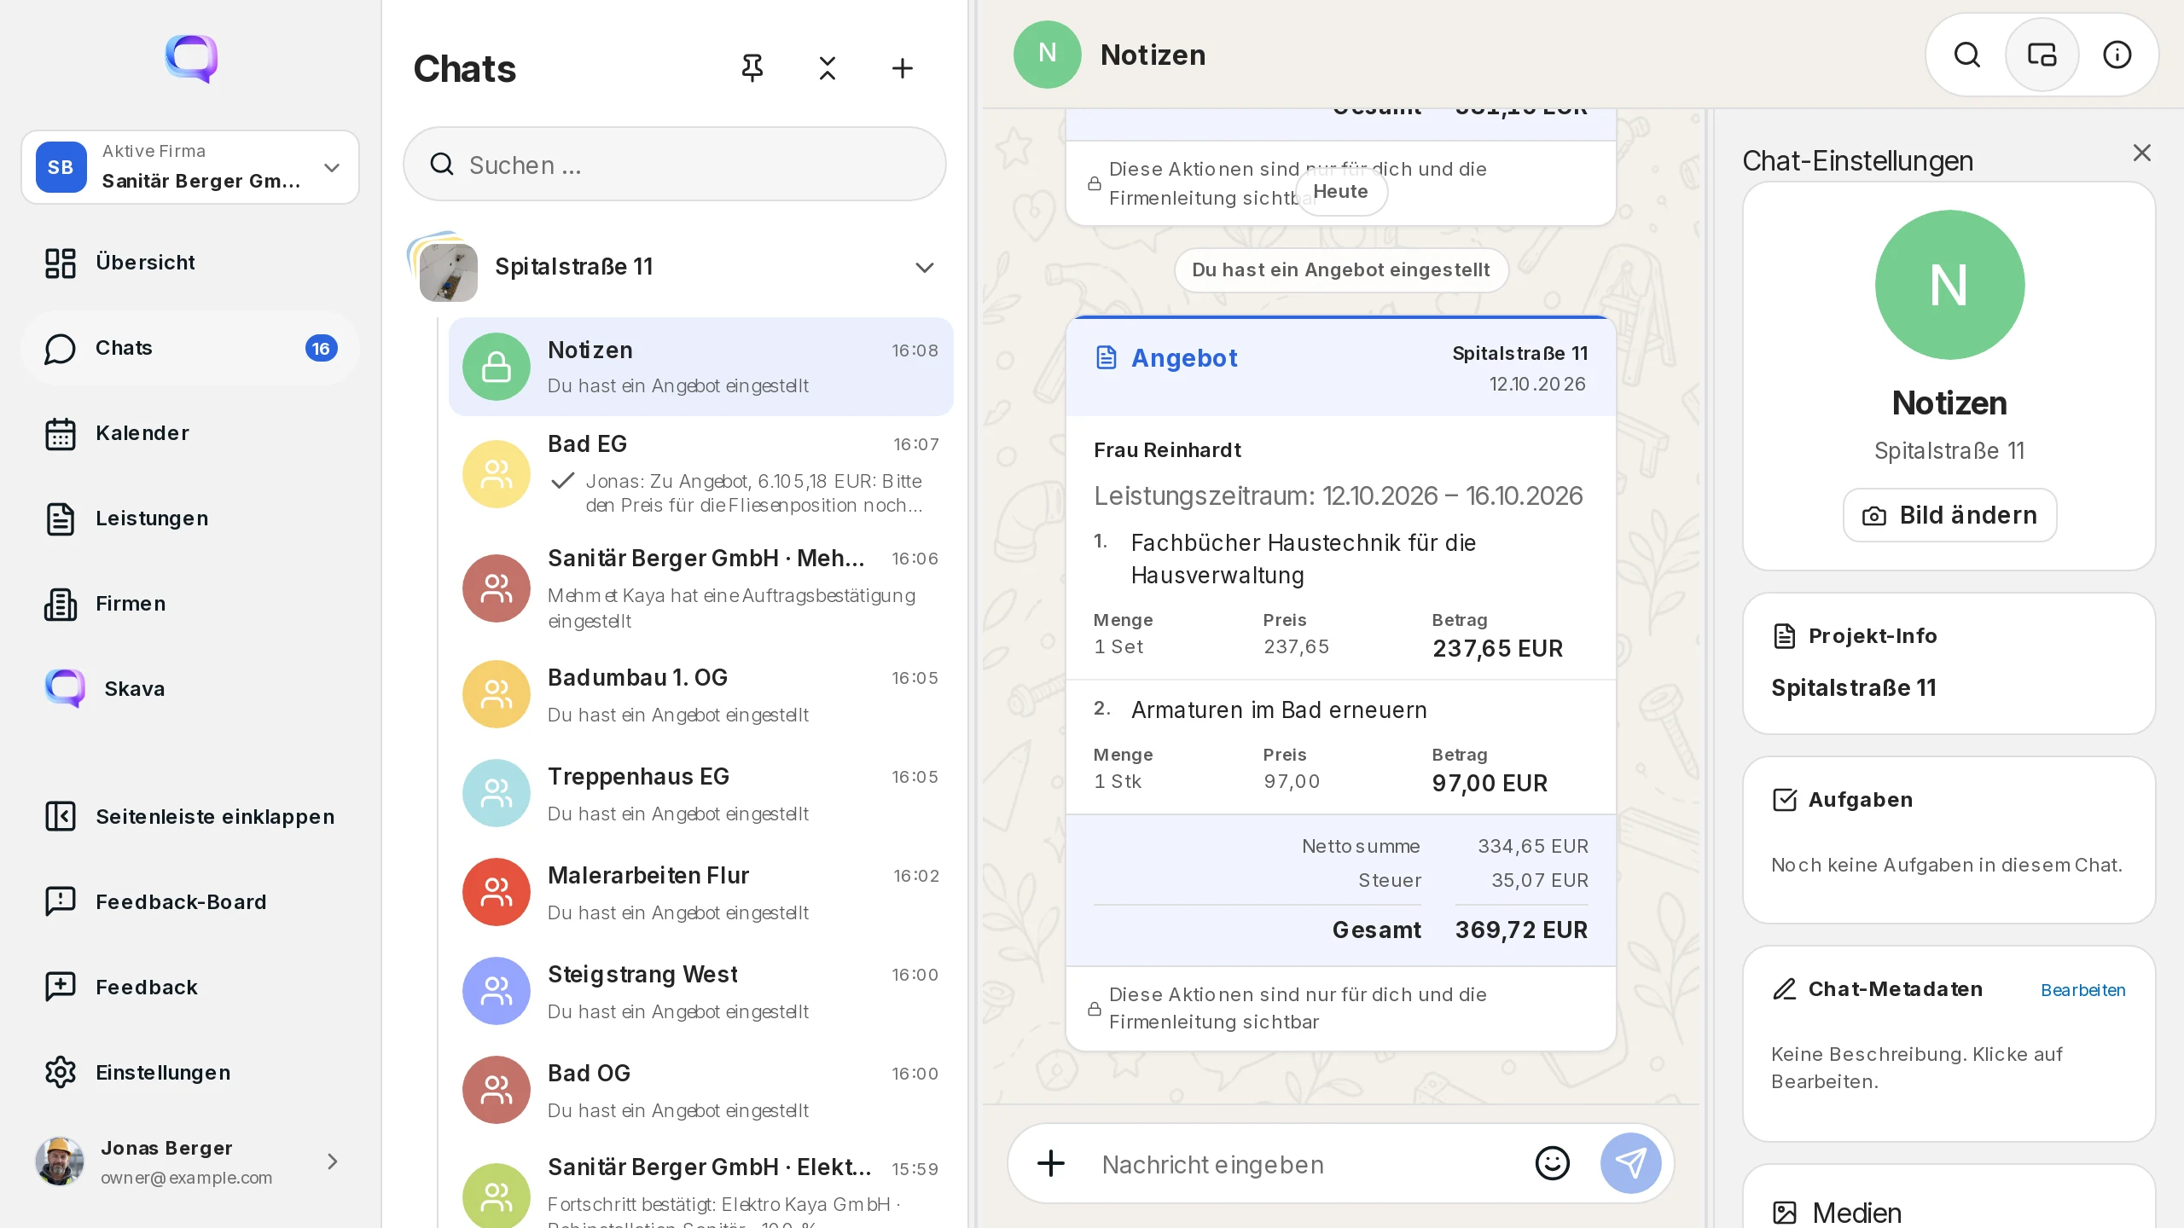Open the Steigstrang West chat
The image size is (2184, 1228).
click(x=700, y=991)
